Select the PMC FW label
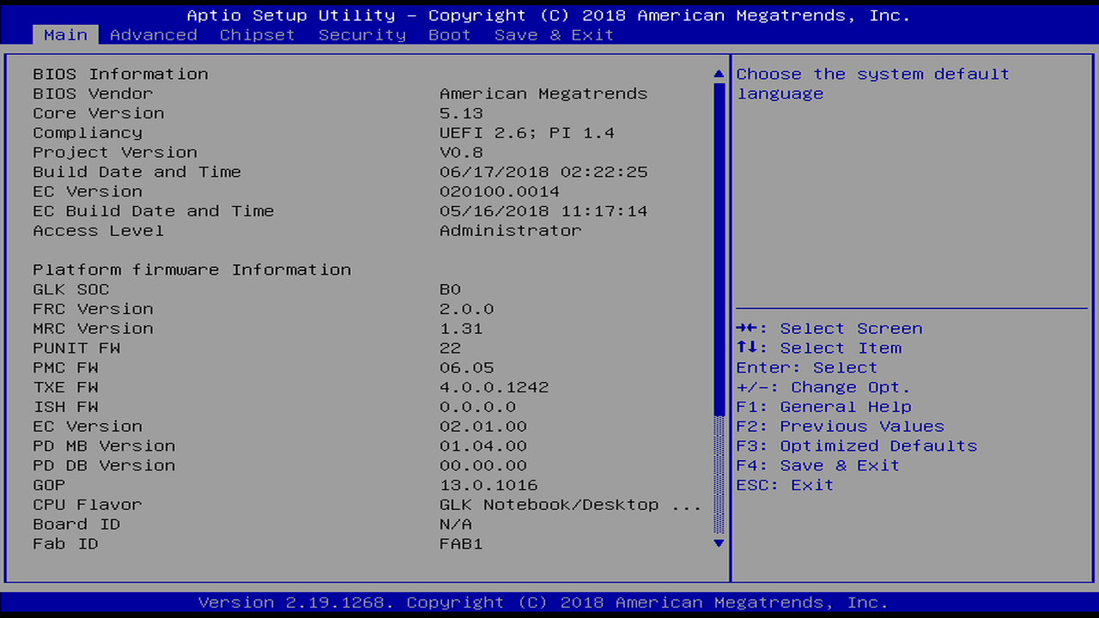 click(x=65, y=367)
